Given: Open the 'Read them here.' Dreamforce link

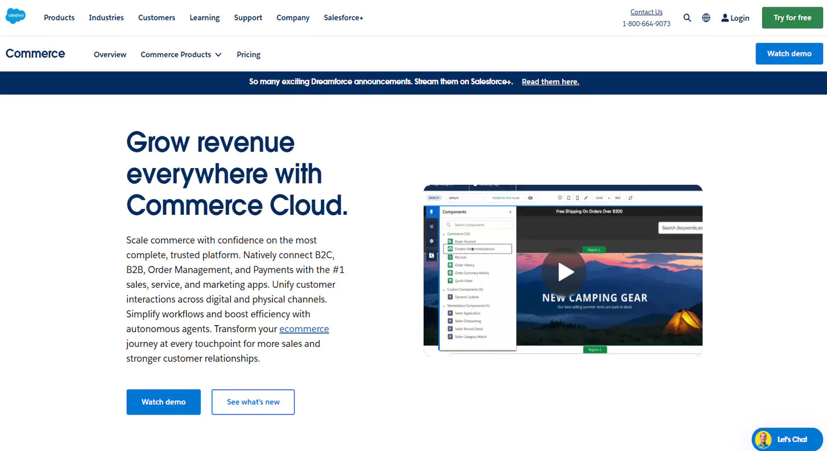Looking at the screenshot, I should click(x=550, y=82).
